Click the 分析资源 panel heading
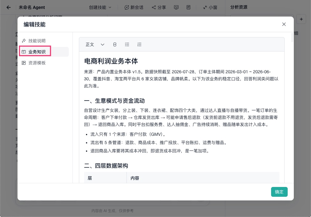This screenshot has width=311, height=217. [239, 7]
